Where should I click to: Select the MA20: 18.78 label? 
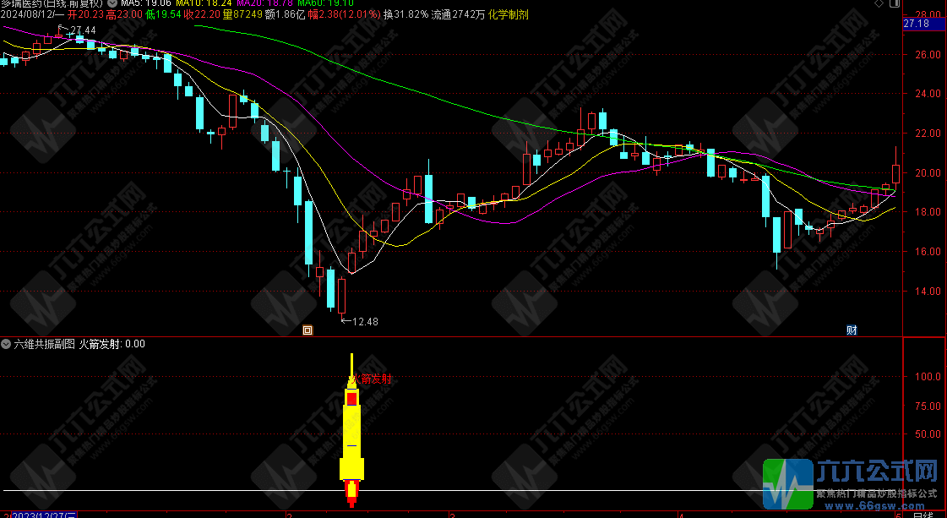click(x=266, y=3)
